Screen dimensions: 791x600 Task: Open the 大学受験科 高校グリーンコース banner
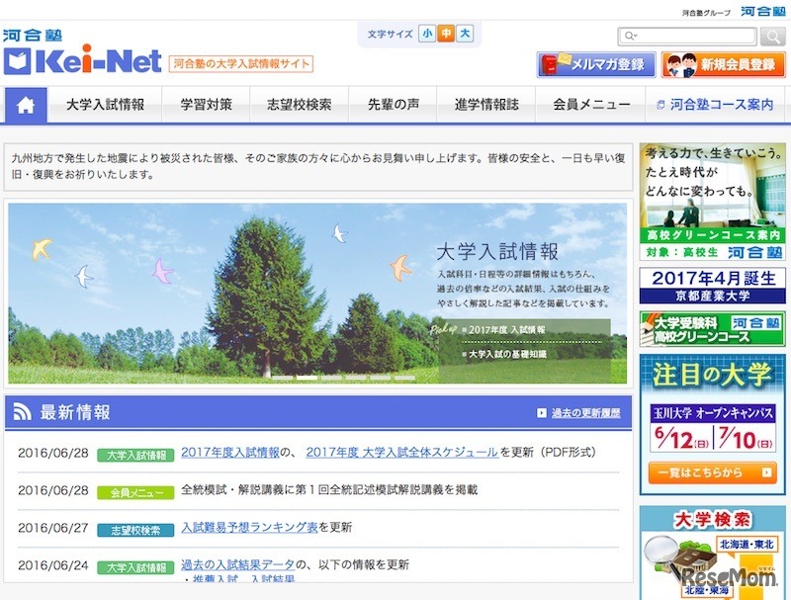712,329
